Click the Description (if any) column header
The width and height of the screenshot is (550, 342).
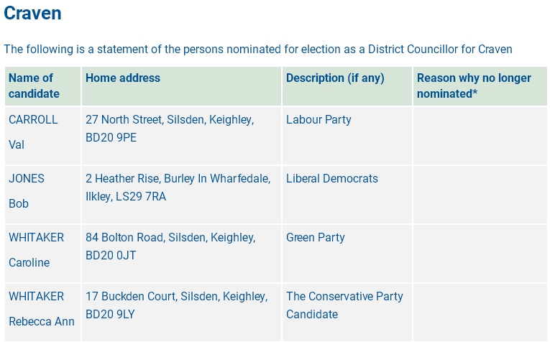tap(335, 78)
